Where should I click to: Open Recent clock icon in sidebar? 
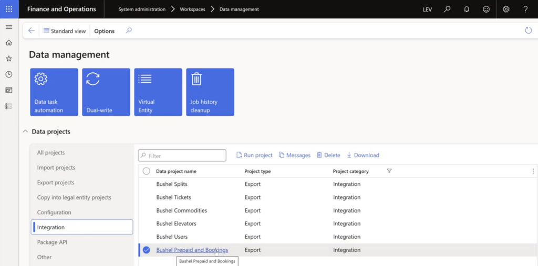click(9, 74)
